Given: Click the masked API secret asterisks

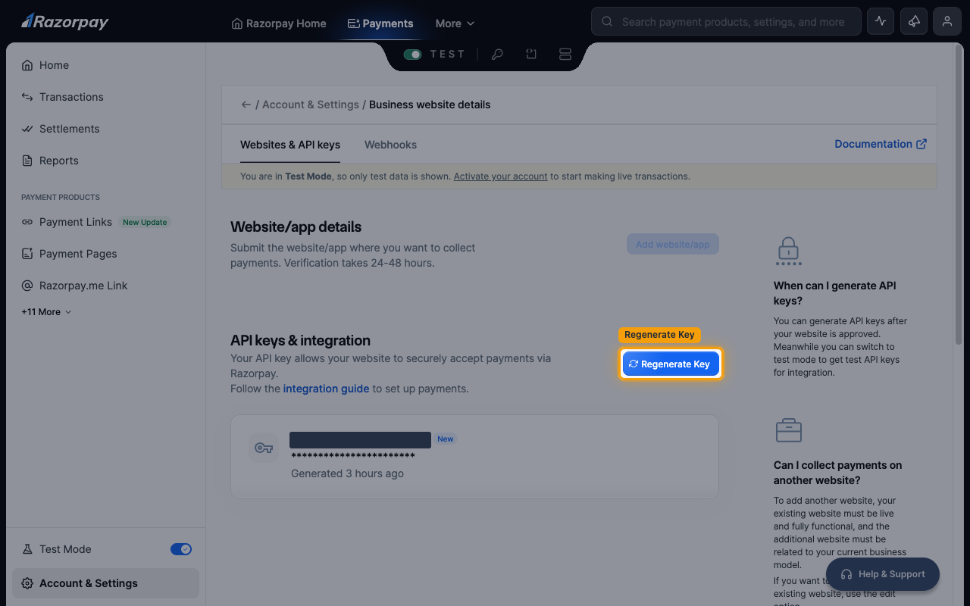Looking at the screenshot, I should [x=353, y=456].
